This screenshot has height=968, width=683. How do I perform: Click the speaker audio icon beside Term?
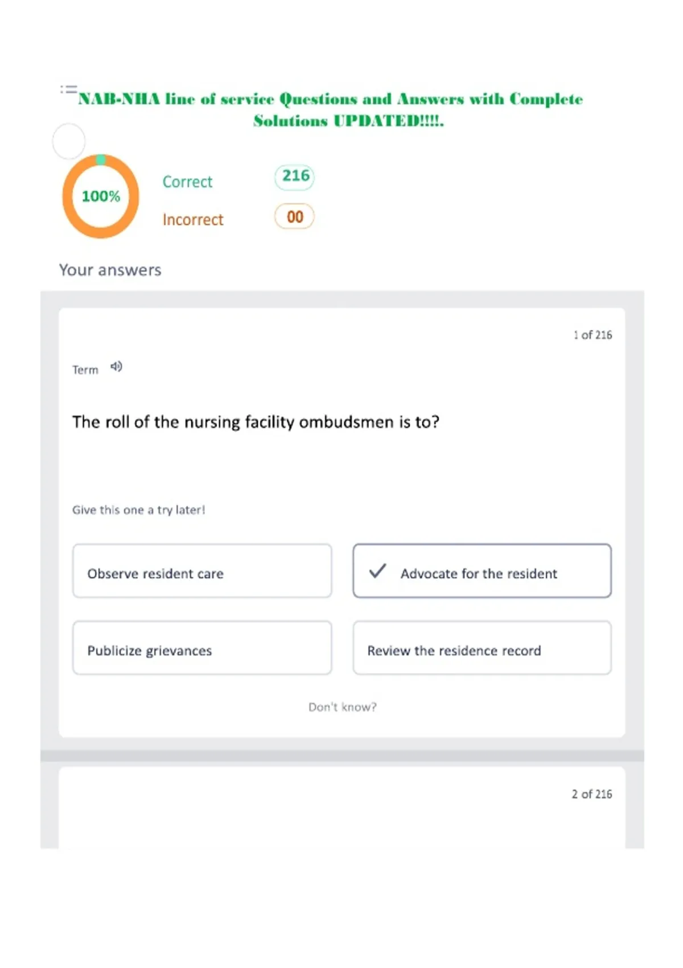tap(116, 367)
